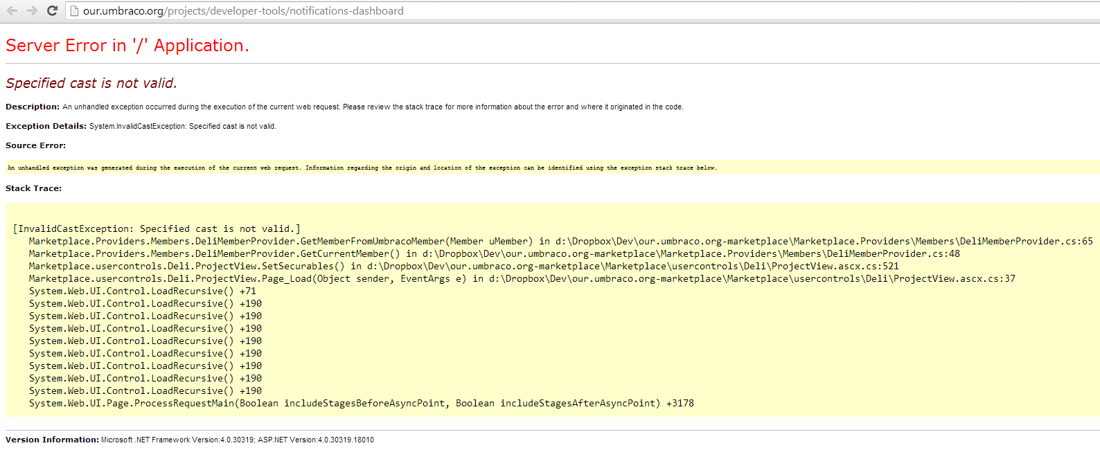
Task: Click 'Microsoft .NET Framework Version:4.0.30319' text
Action: [x=177, y=440]
